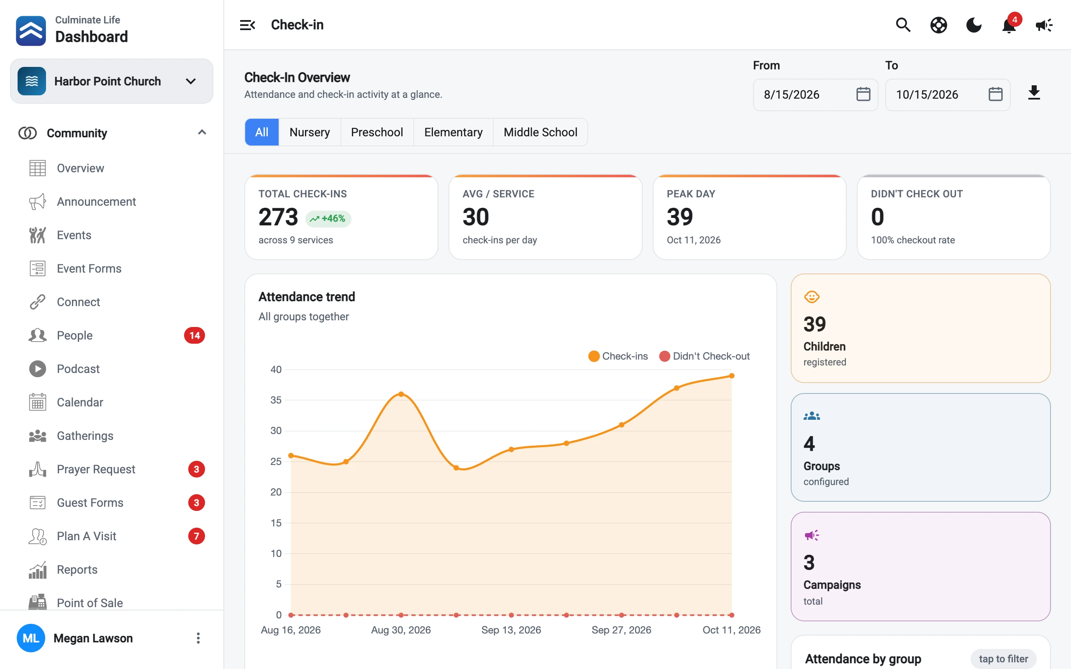Viewport: 1071px width, 669px height.
Task: Click the ML user avatar
Action: [31, 638]
